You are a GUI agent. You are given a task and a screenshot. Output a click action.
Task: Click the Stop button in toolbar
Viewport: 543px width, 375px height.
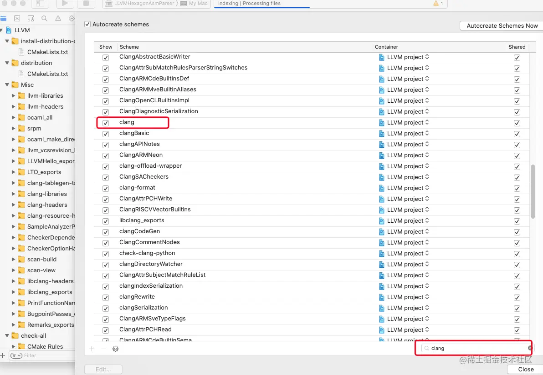pos(86,3)
